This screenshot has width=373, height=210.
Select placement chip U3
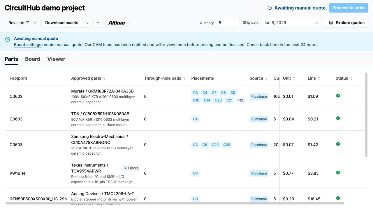click(x=195, y=199)
